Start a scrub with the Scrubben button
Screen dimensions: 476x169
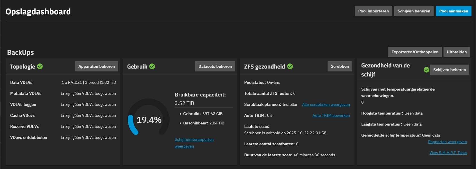click(339, 66)
